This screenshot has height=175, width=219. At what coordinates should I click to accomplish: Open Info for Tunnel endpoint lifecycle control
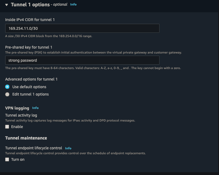[68, 148]
